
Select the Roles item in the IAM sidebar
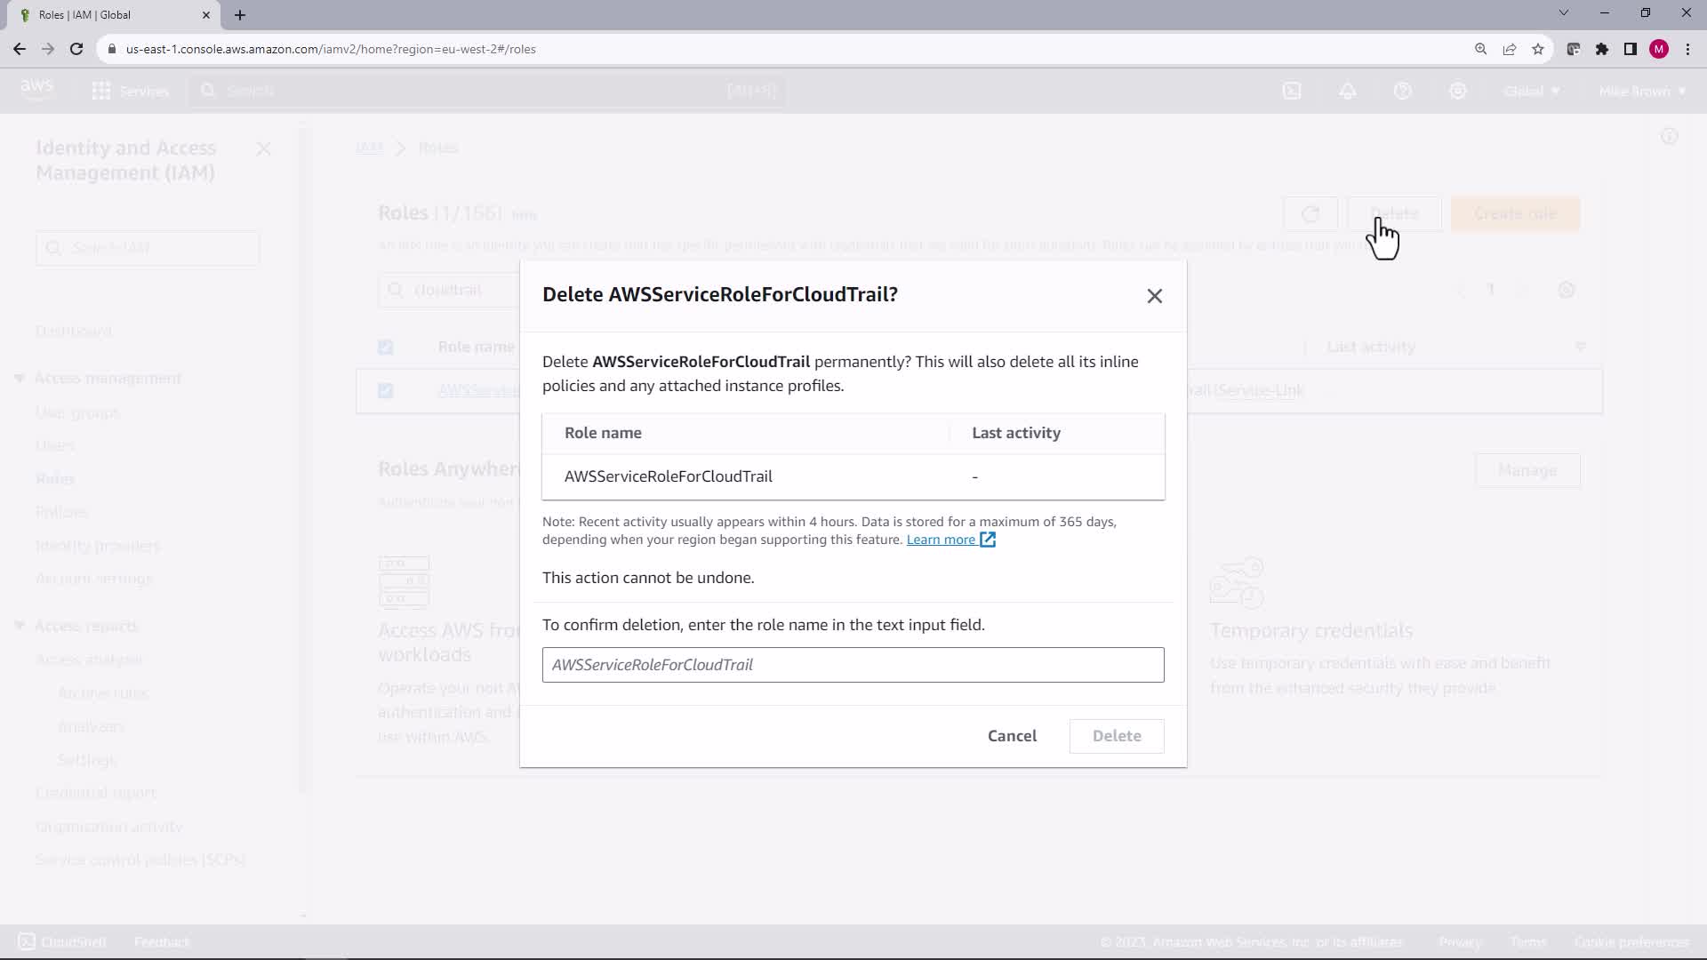55,479
